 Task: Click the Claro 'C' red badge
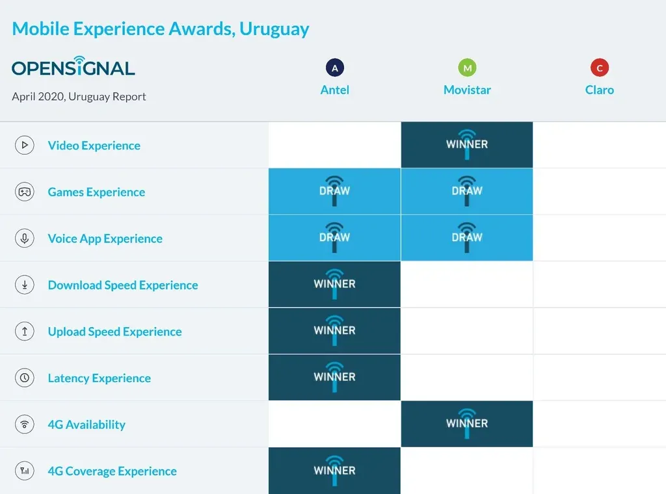click(599, 68)
